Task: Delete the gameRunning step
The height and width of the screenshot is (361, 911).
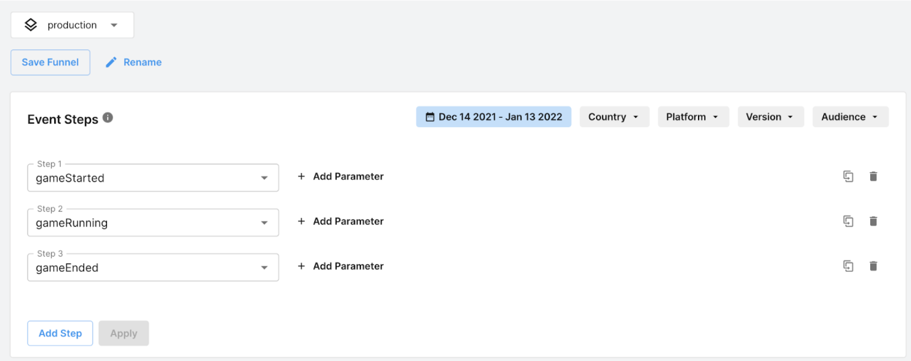Action: tap(873, 221)
